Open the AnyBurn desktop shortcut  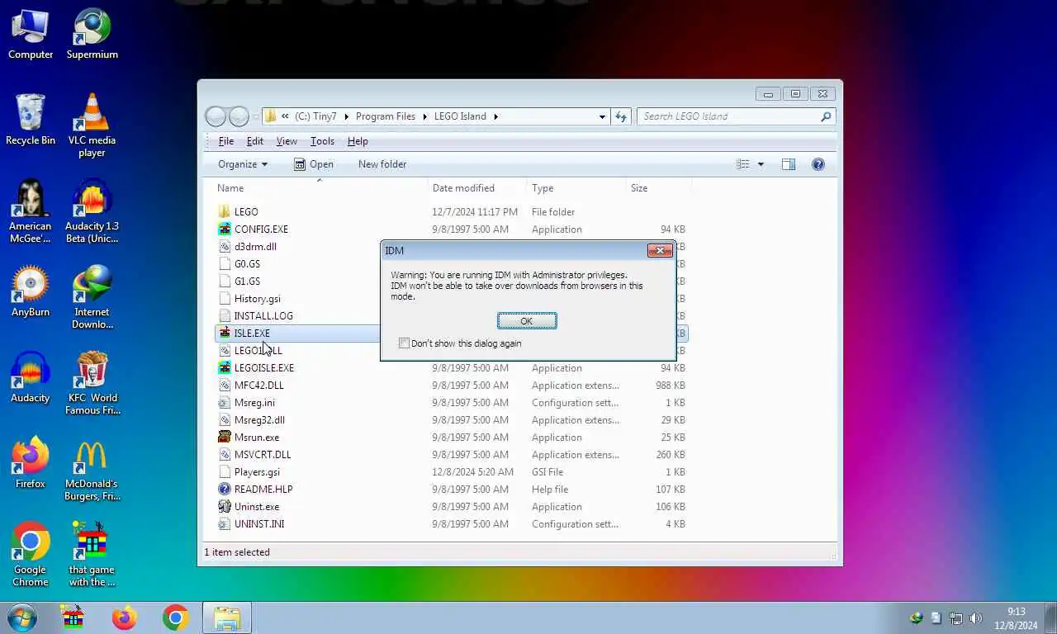pyautogui.click(x=31, y=291)
